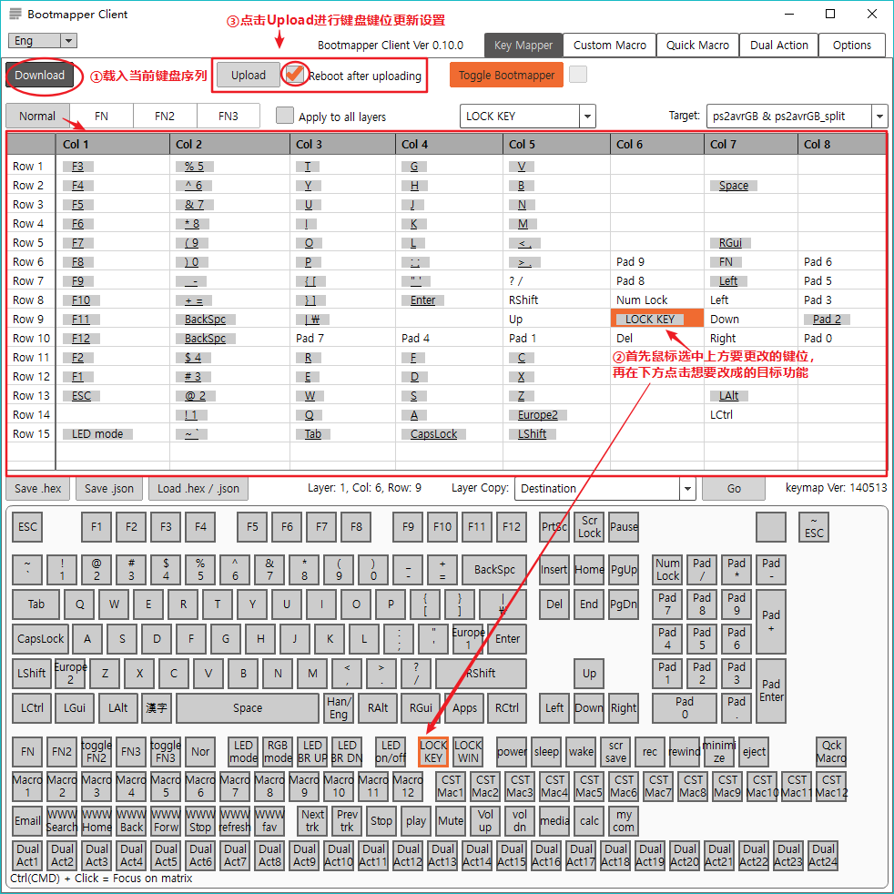Image resolution: width=894 pixels, height=894 pixels.
Task: Uncheck the Reboot after uploading checkbox
Action: tap(295, 76)
